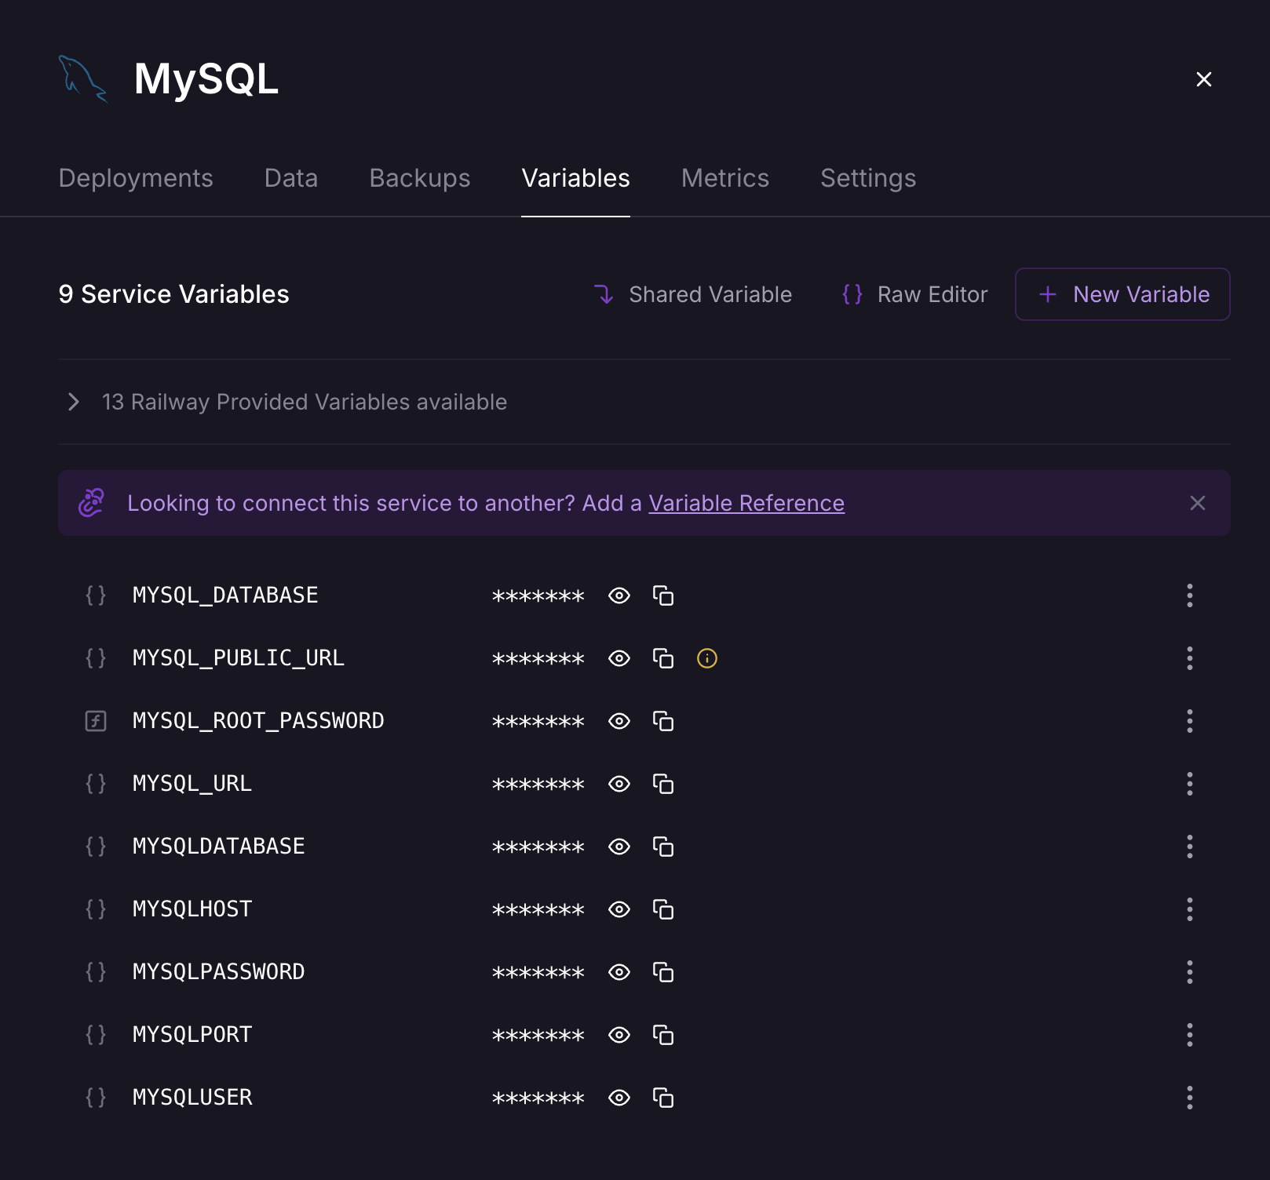
Task: Follow the Variable Reference link
Action: [746, 503]
